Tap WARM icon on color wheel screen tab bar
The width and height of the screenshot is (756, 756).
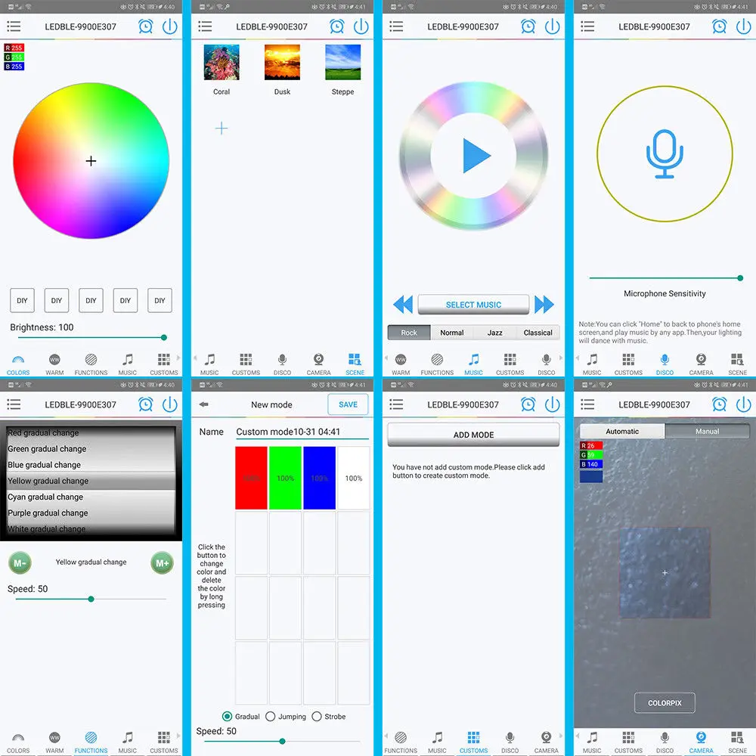[x=54, y=360]
